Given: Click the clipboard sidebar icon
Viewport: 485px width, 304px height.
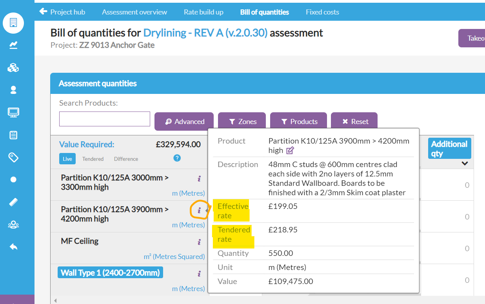Looking at the screenshot, I should coord(13,135).
